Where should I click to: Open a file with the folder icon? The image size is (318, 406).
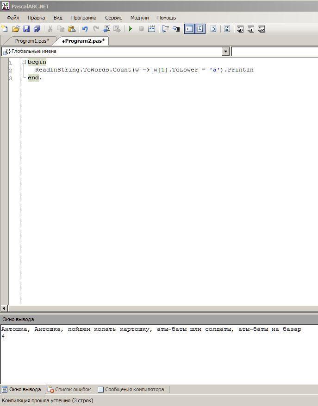click(x=15, y=29)
